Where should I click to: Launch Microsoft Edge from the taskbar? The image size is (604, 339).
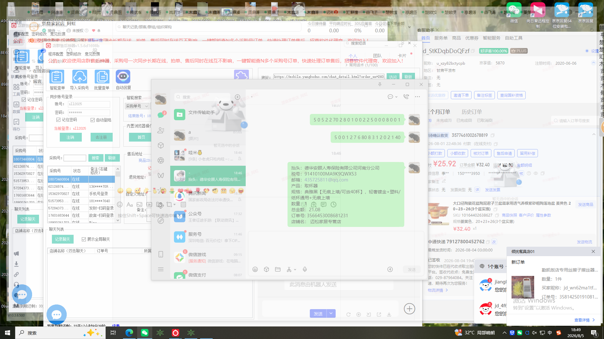[129, 333]
